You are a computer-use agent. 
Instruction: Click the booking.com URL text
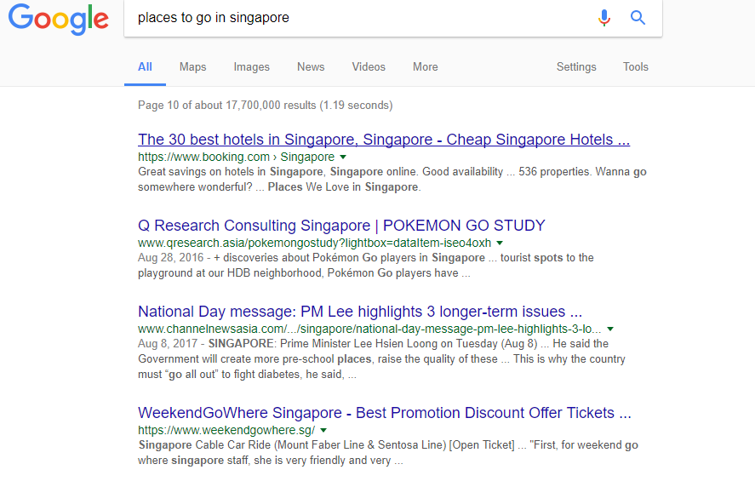coord(236,157)
